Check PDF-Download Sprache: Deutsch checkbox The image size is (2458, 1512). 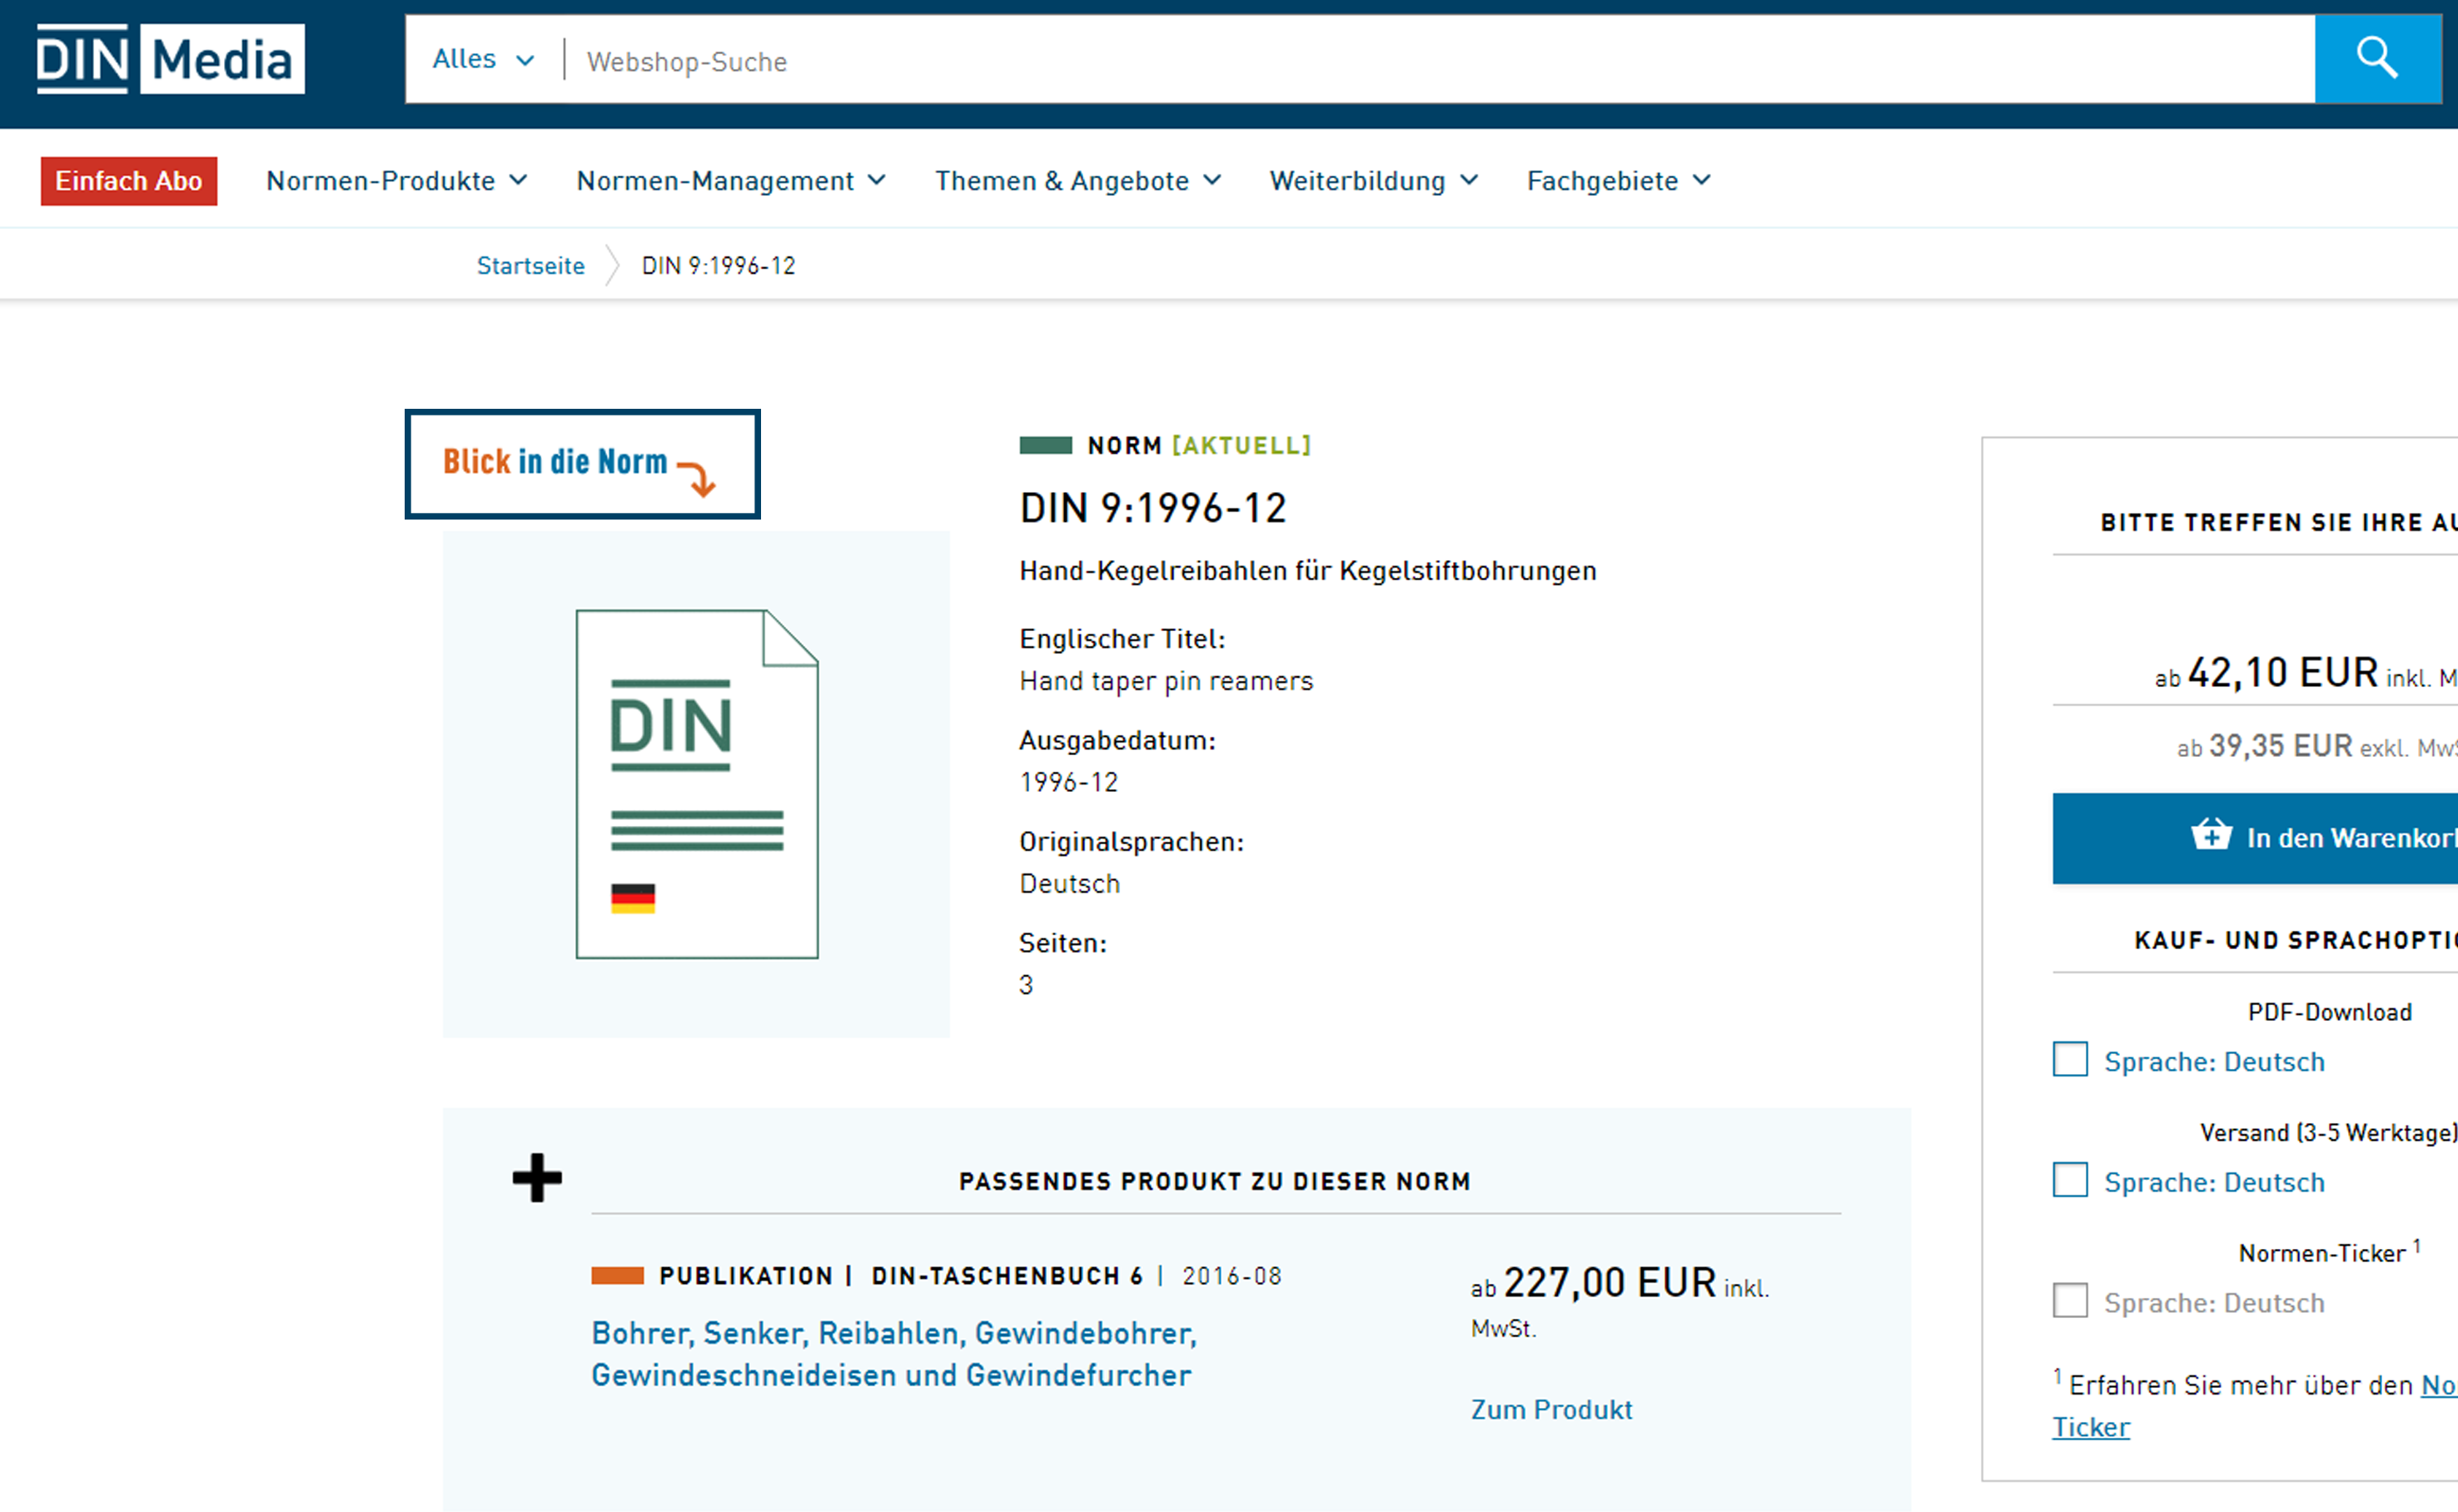pos(2070,1059)
